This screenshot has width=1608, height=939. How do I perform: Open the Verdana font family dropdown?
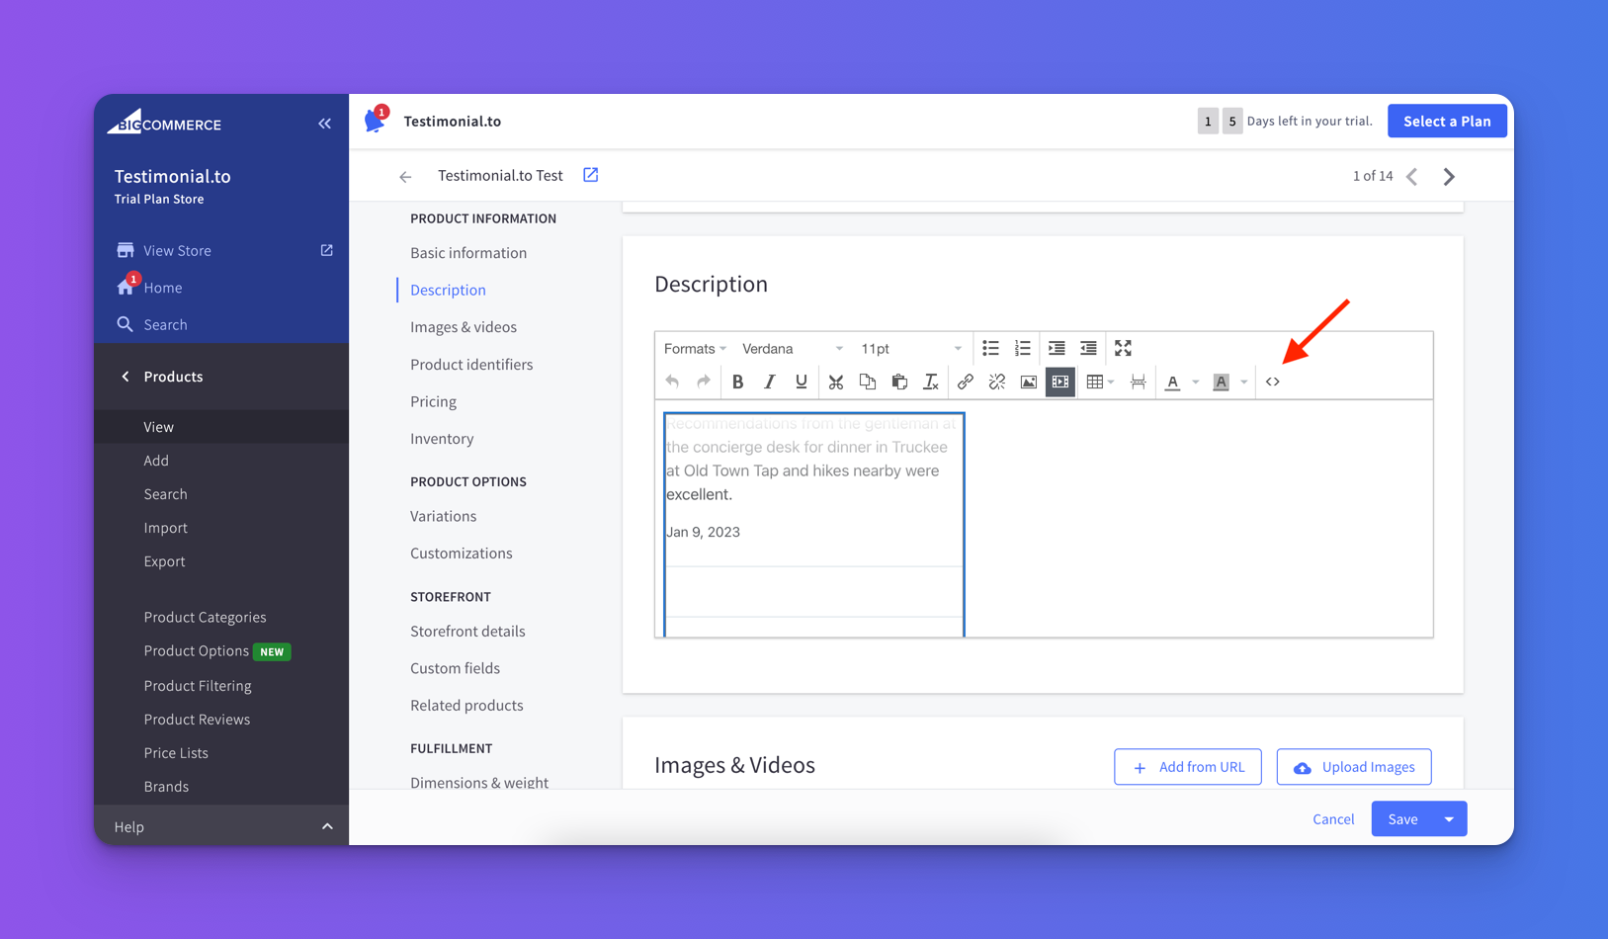click(791, 348)
